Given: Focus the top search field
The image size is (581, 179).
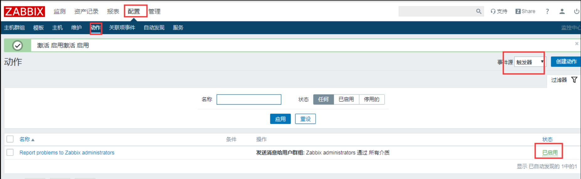Looking at the screenshot, I should coord(441,11).
